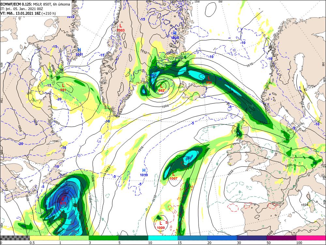Click the low pressure marker L 1007
This screenshot has height=245, width=326.
point(173,176)
